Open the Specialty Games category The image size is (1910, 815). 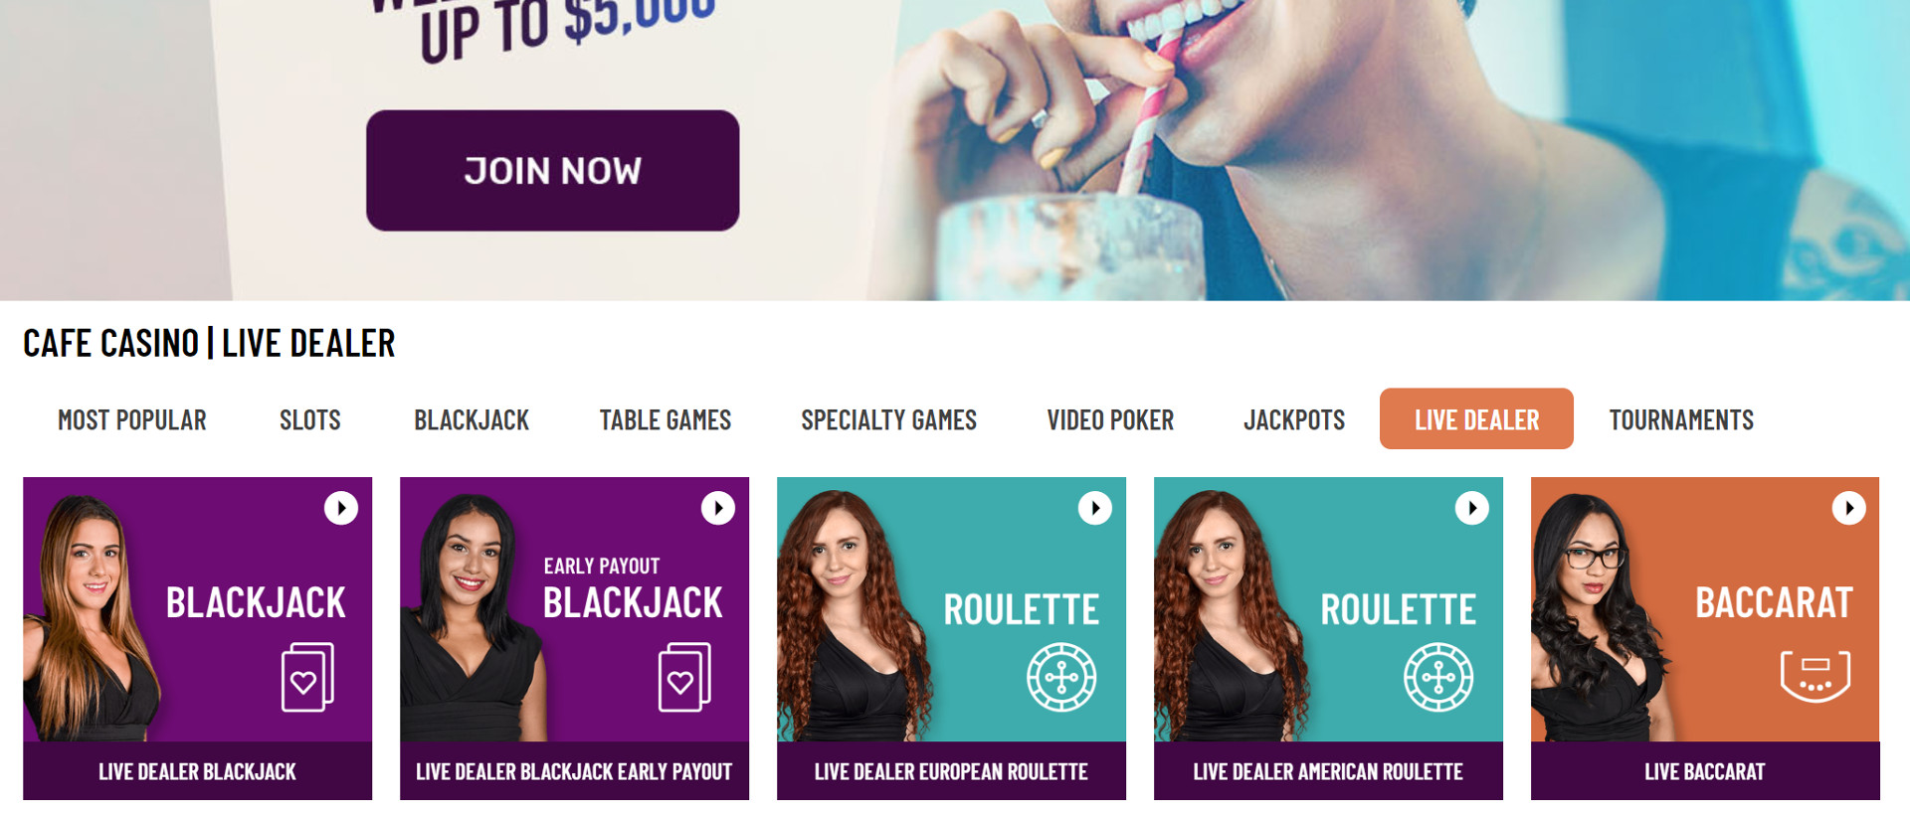click(x=889, y=420)
